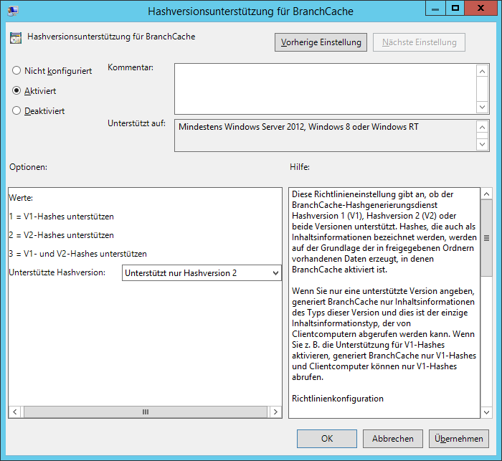The image size is (502, 461).
Task: Click the 'Unterstützte Hashversion:' label
Action: 57,272
